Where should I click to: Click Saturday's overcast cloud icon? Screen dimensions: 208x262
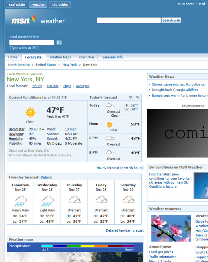128,200
